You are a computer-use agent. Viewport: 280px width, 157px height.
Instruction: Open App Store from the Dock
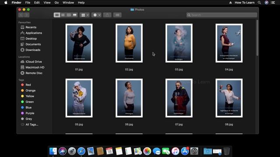pyautogui.click(x=185, y=151)
